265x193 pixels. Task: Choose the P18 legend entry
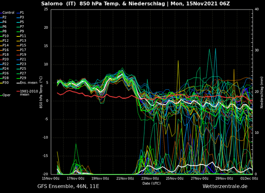(x=4, y=55)
